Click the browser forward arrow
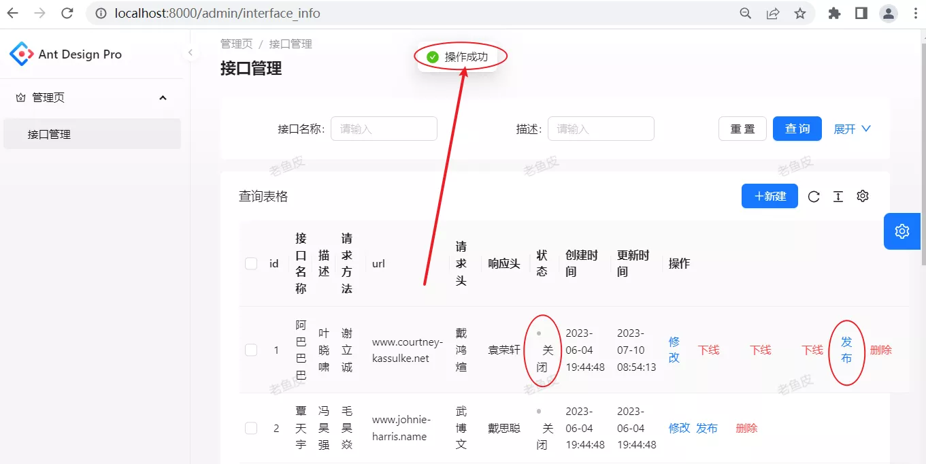The image size is (926, 464). (40, 13)
